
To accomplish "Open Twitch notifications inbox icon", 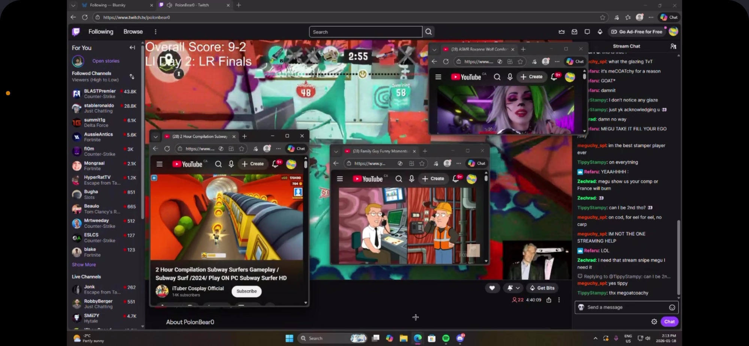I will [574, 32].
